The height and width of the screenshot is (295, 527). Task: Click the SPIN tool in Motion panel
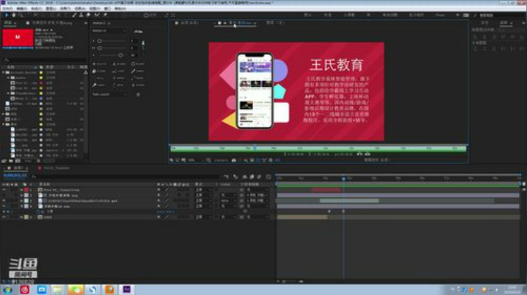point(119,85)
